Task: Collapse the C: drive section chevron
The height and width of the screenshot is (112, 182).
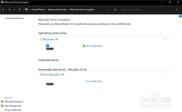Action: pyautogui.click(x=165, y=39)
